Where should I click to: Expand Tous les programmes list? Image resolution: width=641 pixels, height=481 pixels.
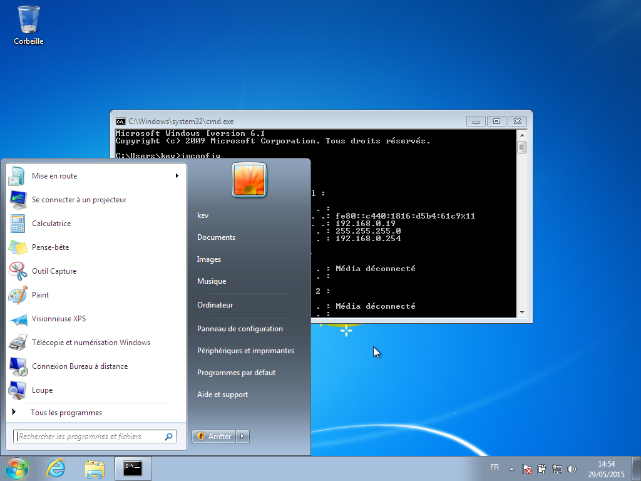66,413
